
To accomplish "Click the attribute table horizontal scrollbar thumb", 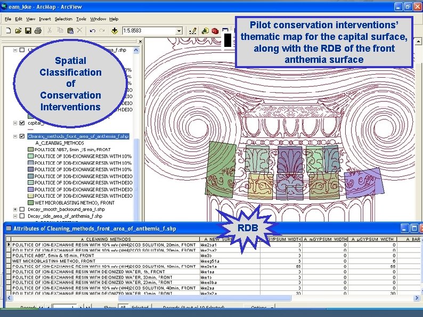I will (205, 298).
